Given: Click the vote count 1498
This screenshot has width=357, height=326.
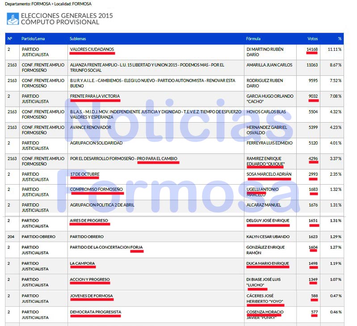Looking at the screenshot, I should [x=313, y=264].
